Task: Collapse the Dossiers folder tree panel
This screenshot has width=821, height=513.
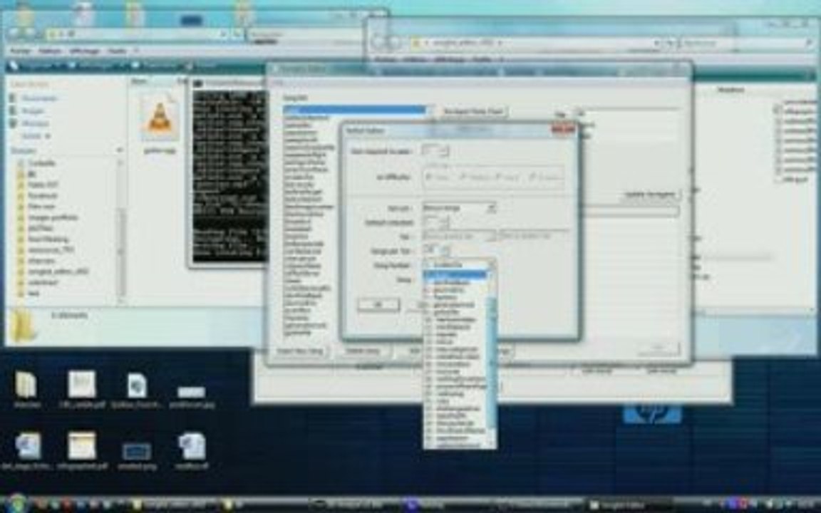Action: [x=120, y=150]
